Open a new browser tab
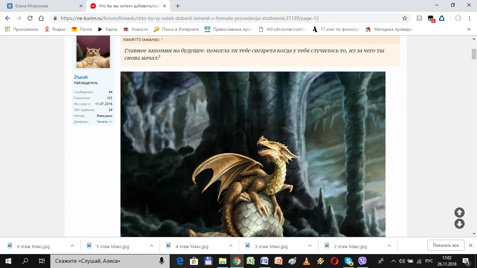The image size is (477, 268). pos(178,6)
